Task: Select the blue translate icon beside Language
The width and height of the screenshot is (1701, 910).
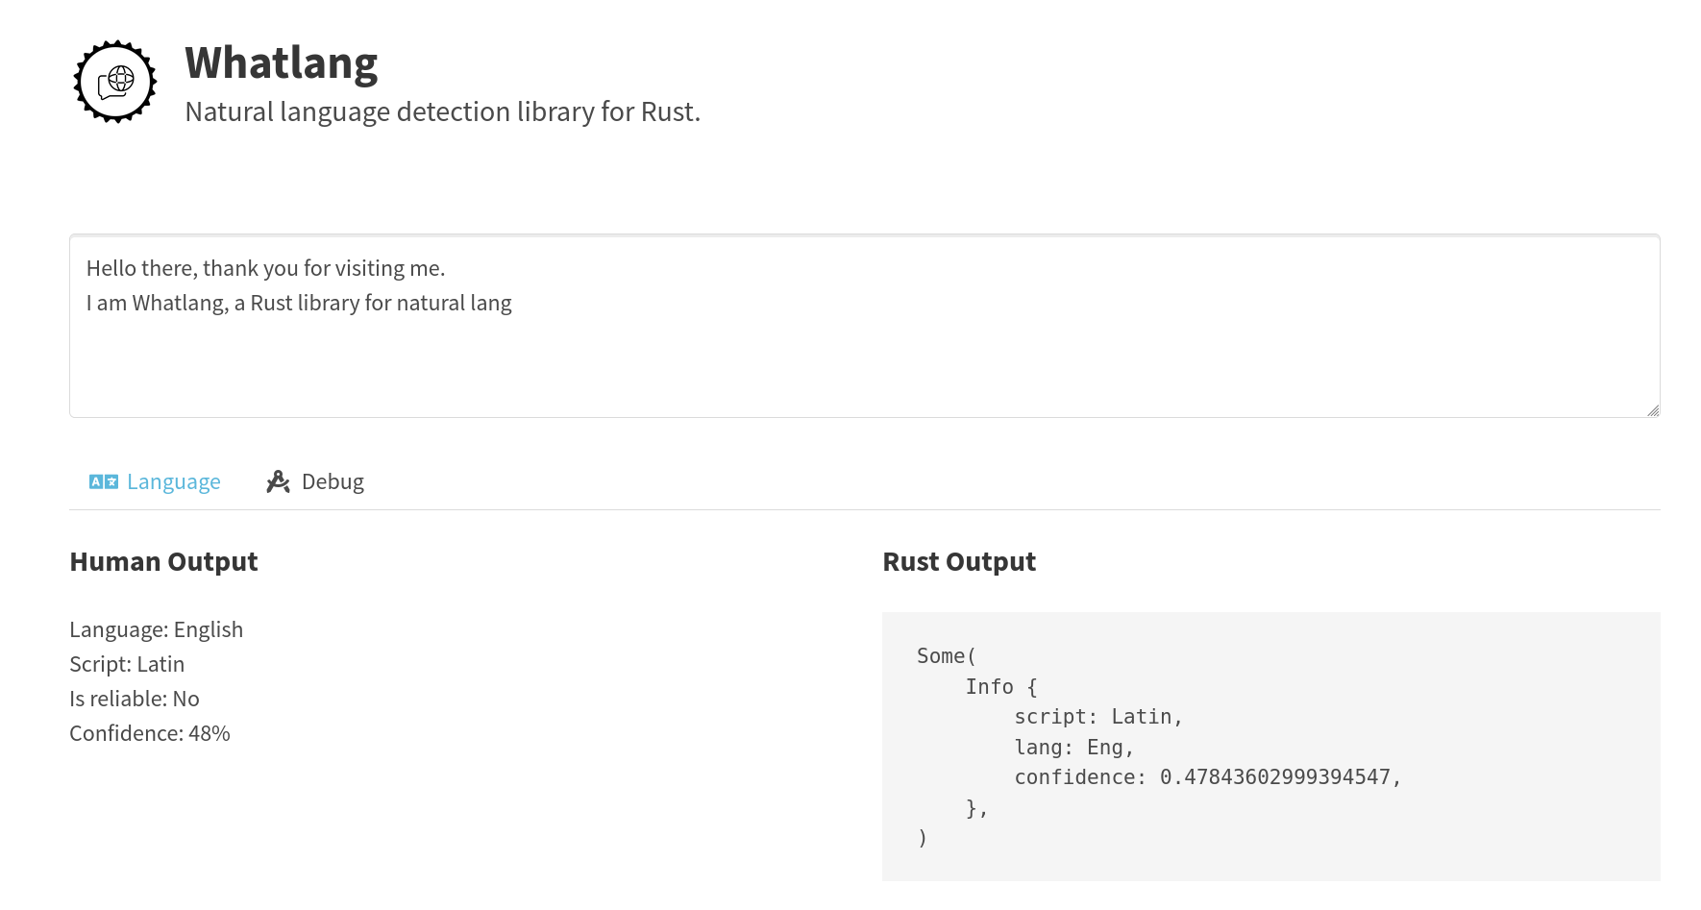Action: [104, 480]
